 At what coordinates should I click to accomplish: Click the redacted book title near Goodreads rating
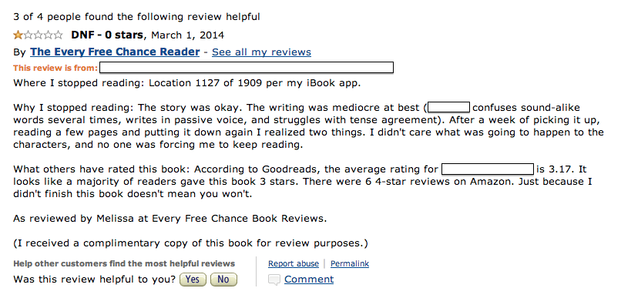[488, 169]
